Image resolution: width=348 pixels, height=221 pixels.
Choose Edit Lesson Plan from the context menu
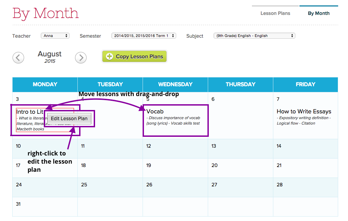pyautogui.click(x=69, y=118)
